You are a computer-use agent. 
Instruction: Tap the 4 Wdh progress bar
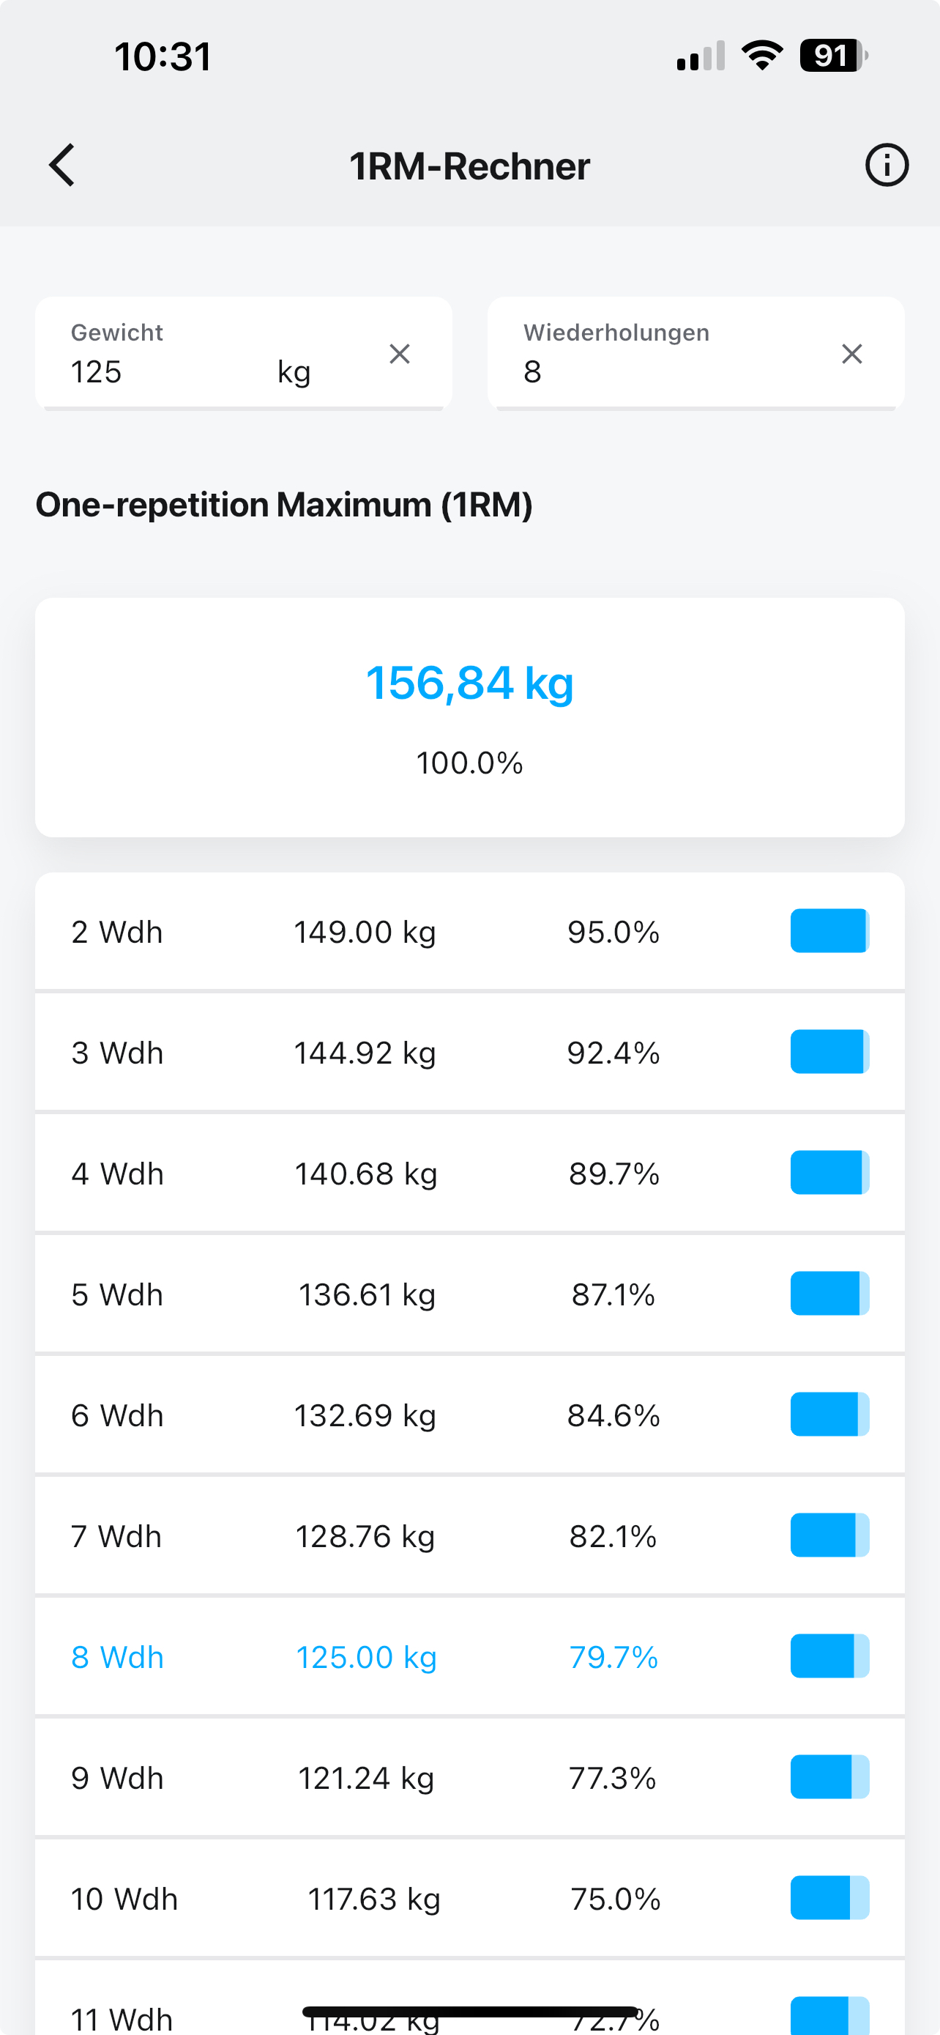(x=829, y=1172)
